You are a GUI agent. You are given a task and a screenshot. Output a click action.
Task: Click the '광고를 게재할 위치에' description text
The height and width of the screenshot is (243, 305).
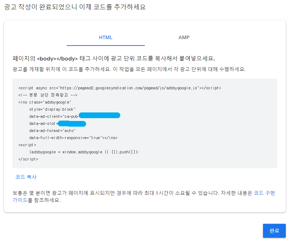pyautogui.click(x=129, y=69)
